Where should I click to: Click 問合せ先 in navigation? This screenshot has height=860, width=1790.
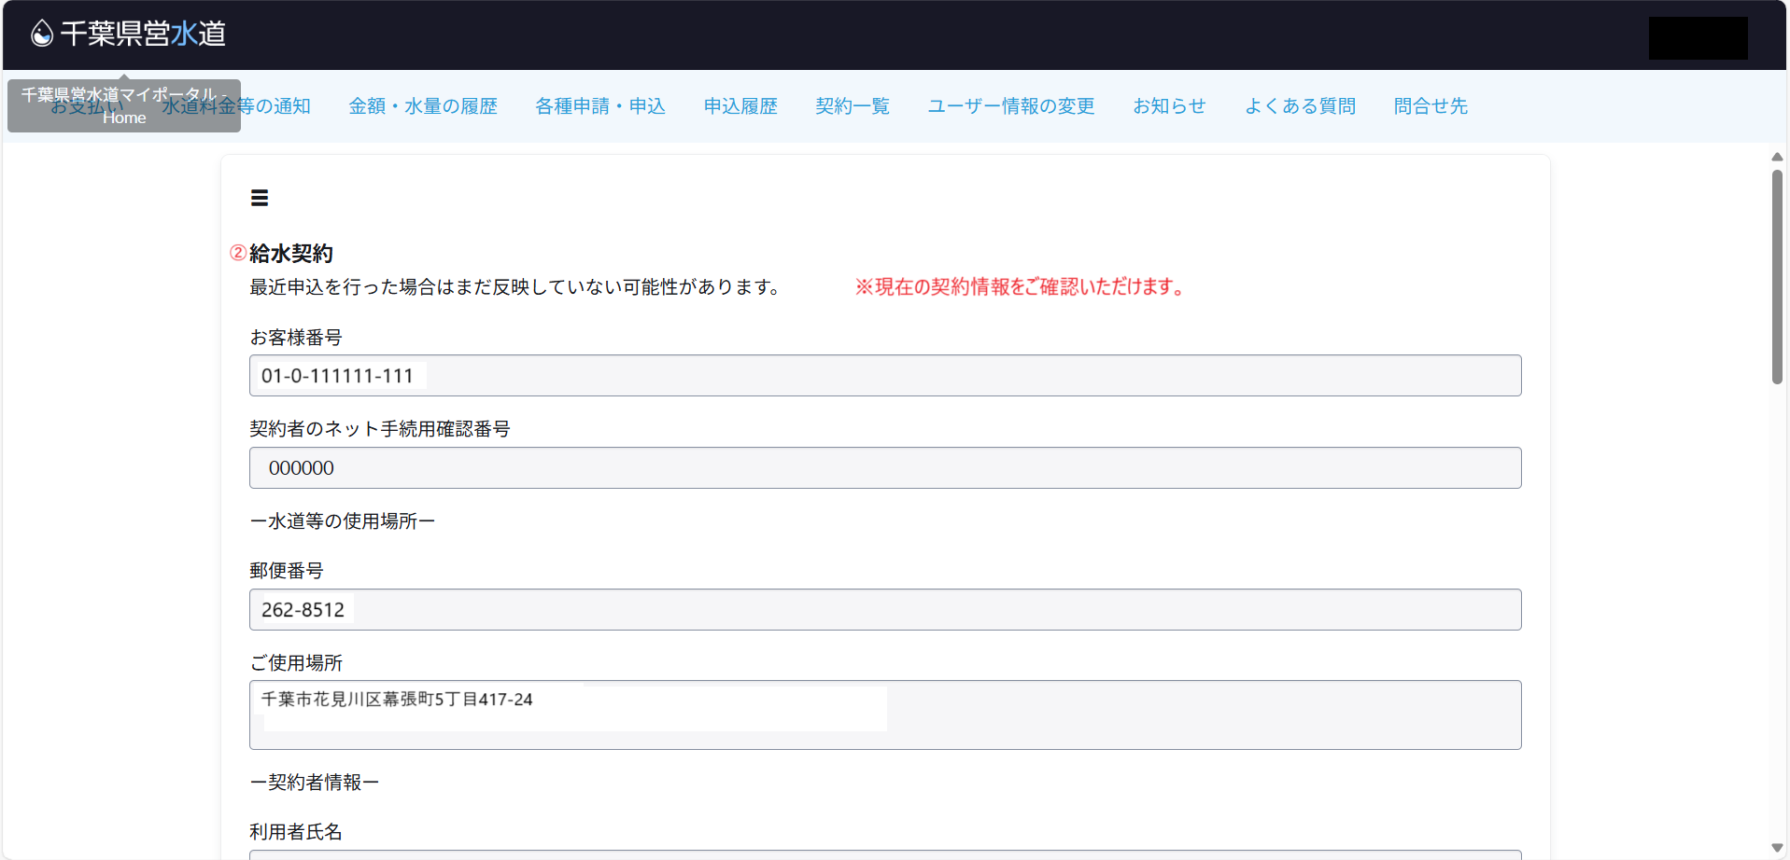point(1431,106)
